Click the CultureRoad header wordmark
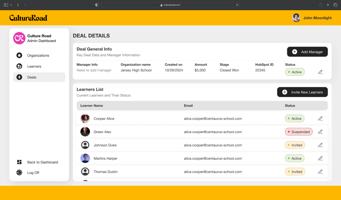 click(x=28, y=18)
